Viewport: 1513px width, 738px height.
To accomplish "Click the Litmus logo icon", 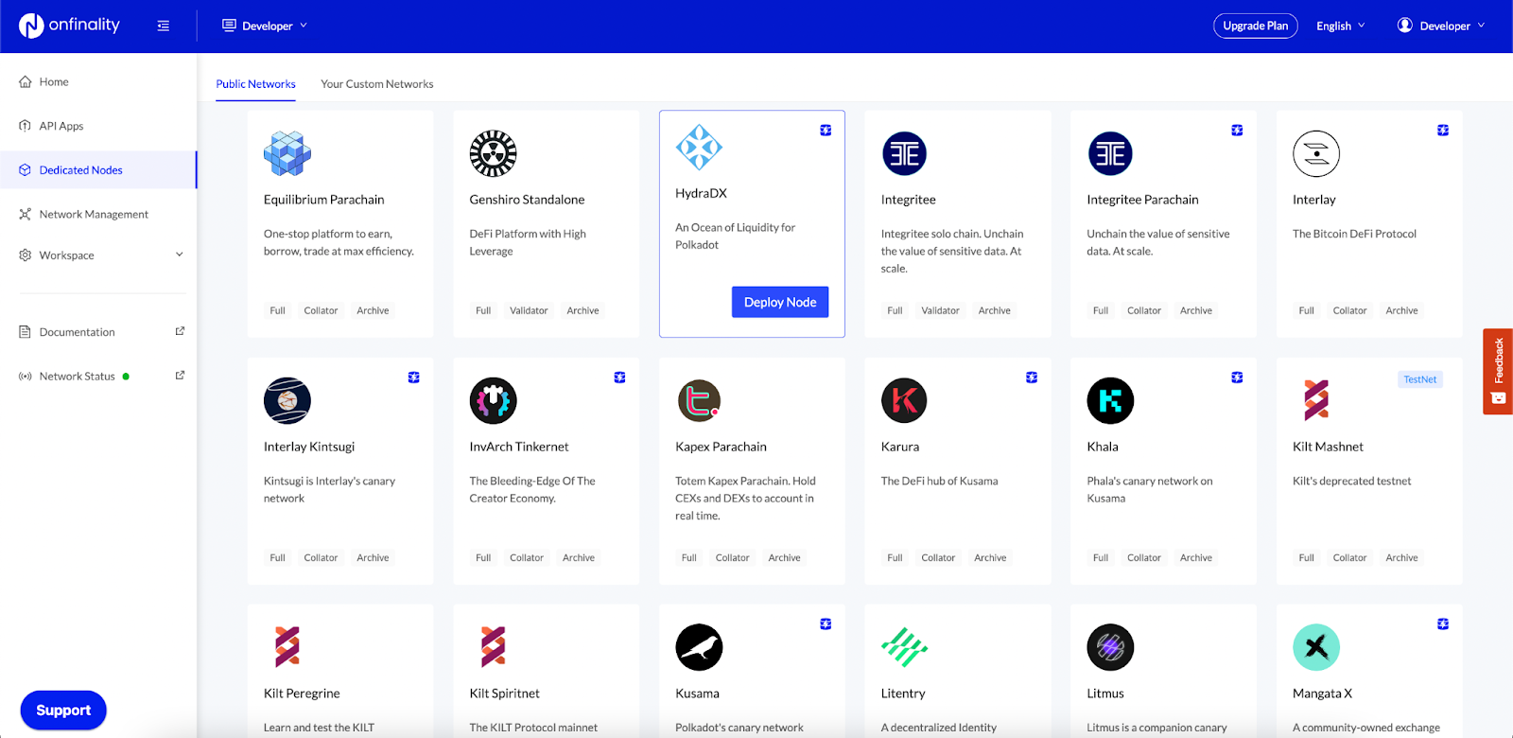I will pyautogui.click(x=1110, y=647).
